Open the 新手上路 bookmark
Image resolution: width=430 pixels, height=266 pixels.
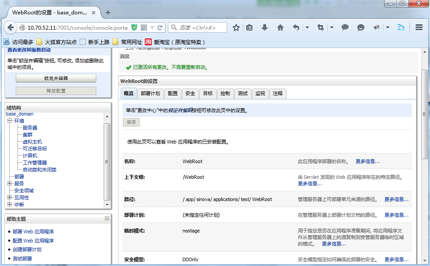coord(94,42)
